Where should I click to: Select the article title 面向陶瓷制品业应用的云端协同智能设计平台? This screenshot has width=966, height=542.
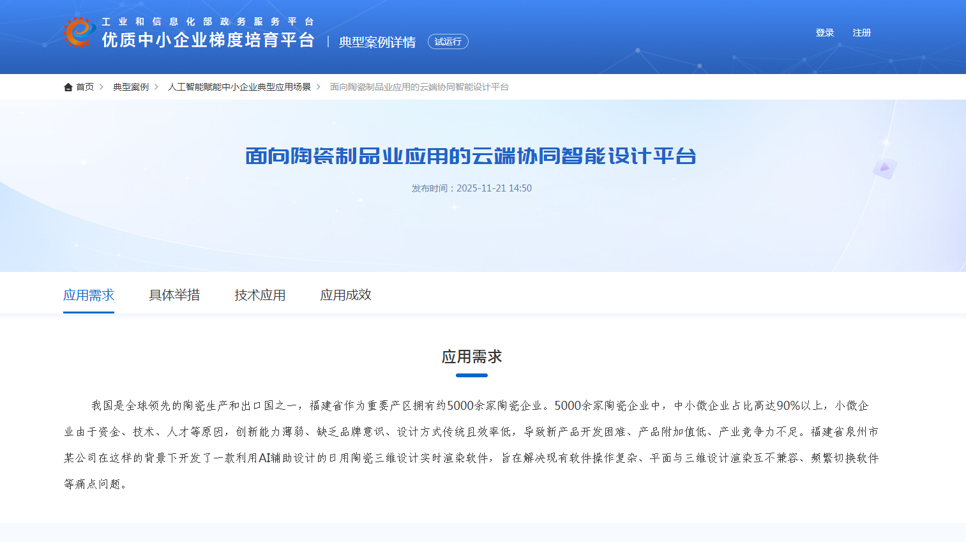pos(471,156)
